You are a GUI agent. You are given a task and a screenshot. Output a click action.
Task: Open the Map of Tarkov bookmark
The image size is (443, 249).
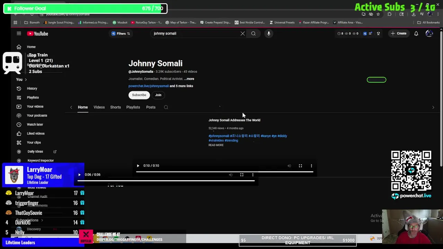181,22
